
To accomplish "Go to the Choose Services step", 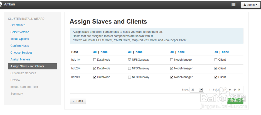I will tap(21, 53).
